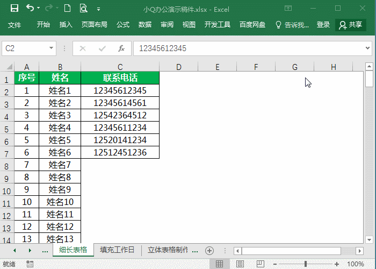Click header cell 联系电话

pyautogui.click(x=120, y=77)
